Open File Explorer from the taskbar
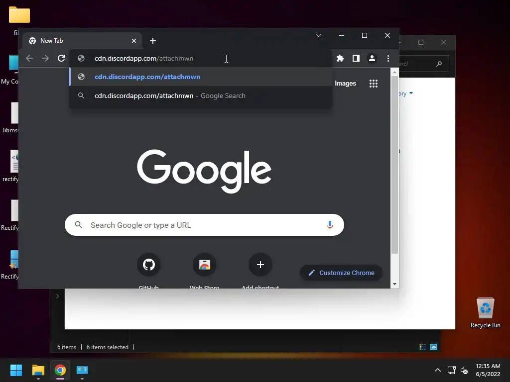510x382 pixels. click(38, 370)
